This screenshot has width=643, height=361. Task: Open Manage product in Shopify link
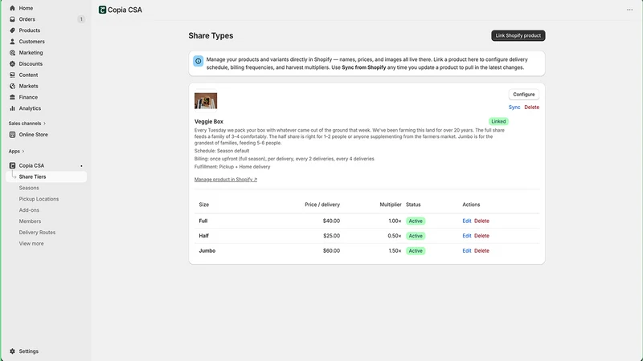tap(226, 179)
